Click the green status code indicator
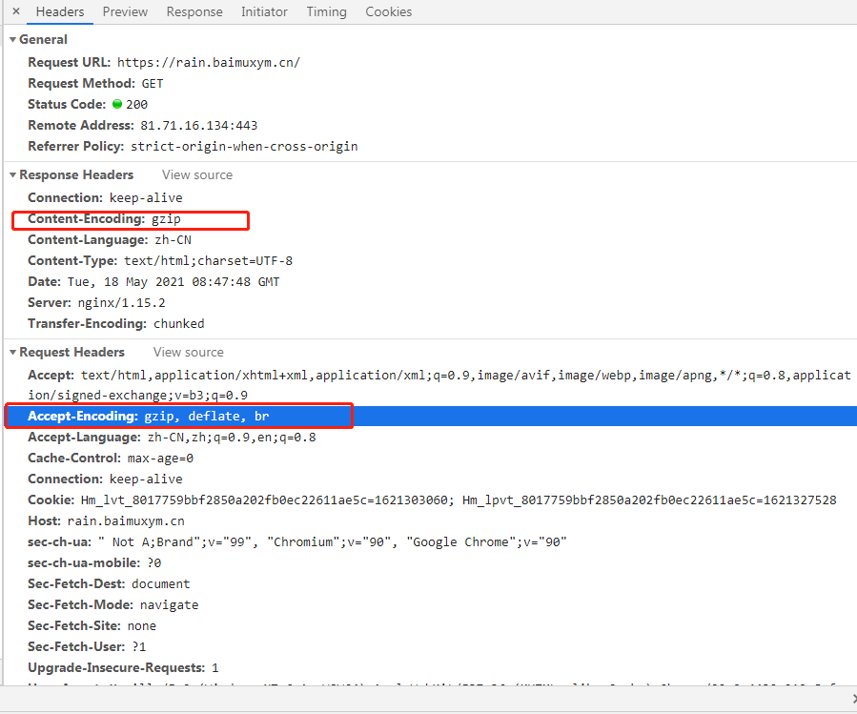857x714 pixels. (117, 104)
